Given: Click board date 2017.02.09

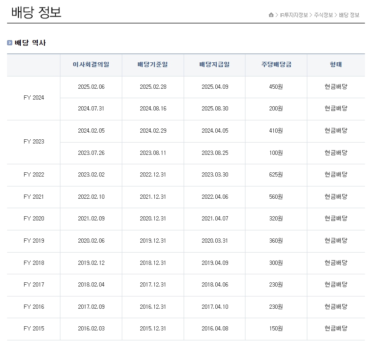Looking at the screenshot, I should 91,307.
